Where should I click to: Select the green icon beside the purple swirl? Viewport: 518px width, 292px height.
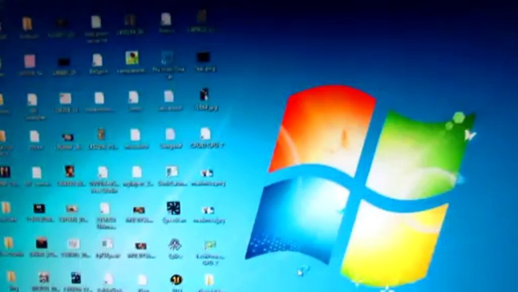coord(210,245)
